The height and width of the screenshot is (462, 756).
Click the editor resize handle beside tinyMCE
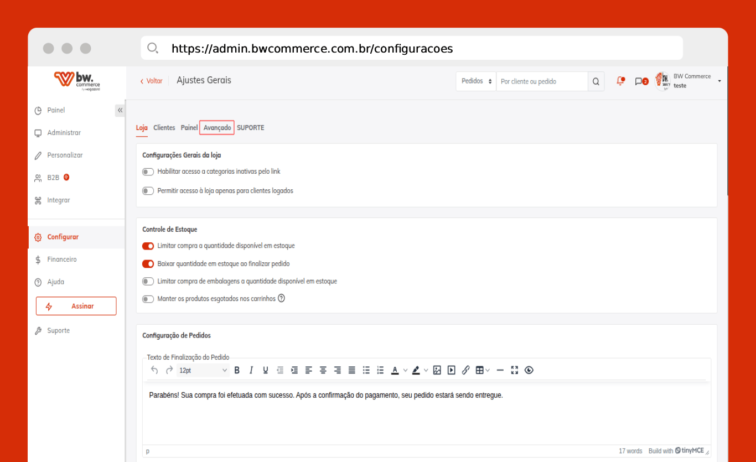(x=707, y=452)
